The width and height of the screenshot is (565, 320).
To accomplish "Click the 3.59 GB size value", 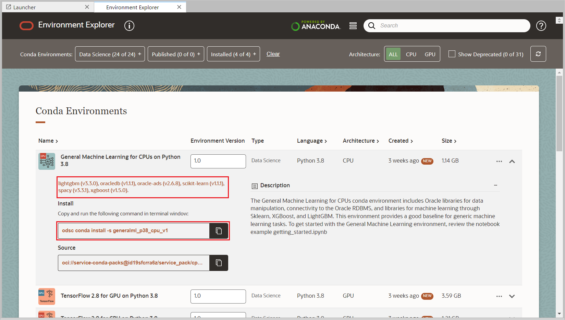I will (x=451, y=296).
